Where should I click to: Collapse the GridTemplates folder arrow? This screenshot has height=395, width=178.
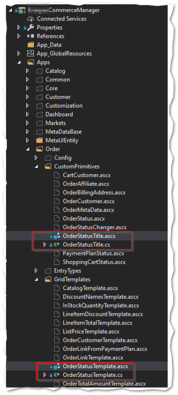(x=36, y=280)
